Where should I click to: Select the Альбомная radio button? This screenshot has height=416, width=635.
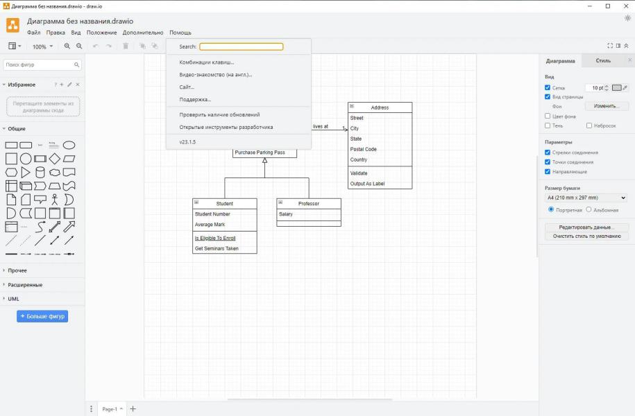tap(589, 209)
